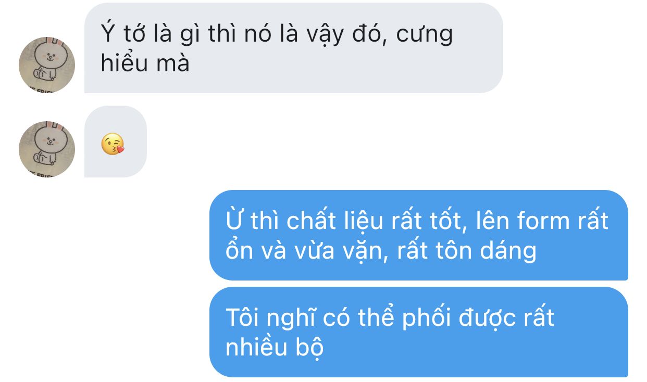Select the gray bubble containing the kiss emoji
Image resolution: width=647 pixels, height=382 pixels.
click(x=116, y=142)
